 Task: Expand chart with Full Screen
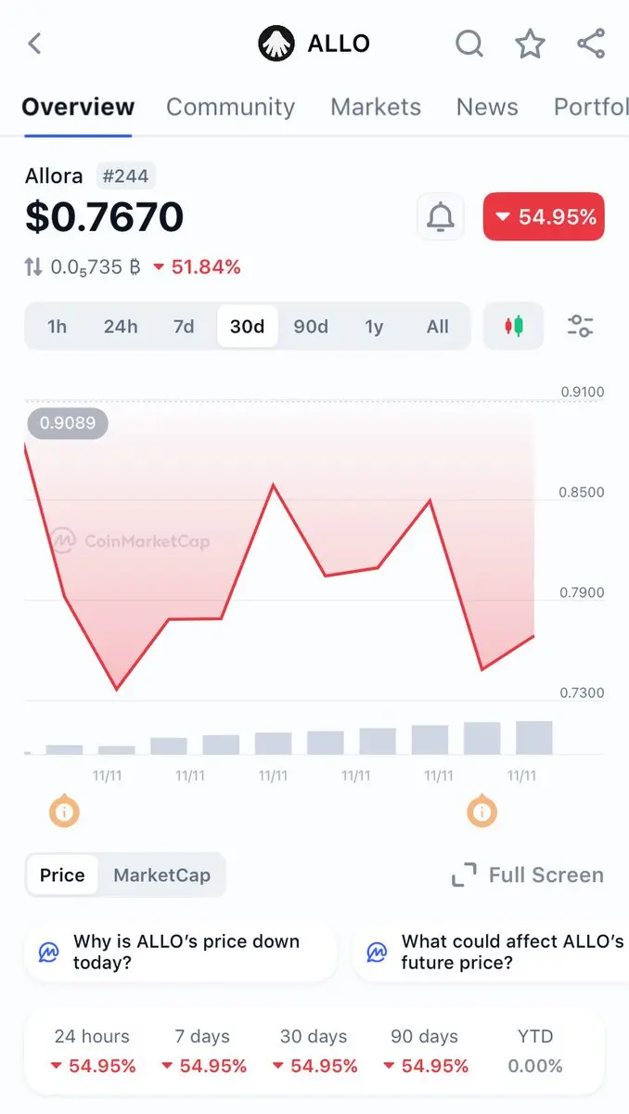[528, 875]
